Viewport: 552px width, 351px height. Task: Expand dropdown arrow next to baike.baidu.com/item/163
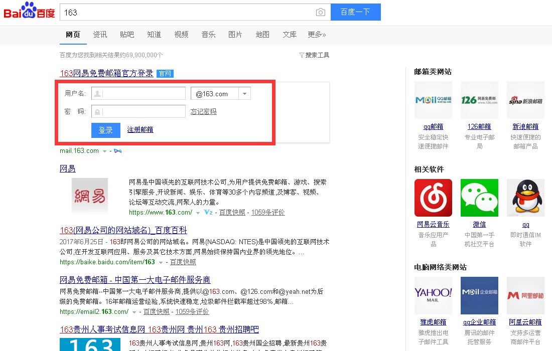pyautogui.click(x=161, y=262)
